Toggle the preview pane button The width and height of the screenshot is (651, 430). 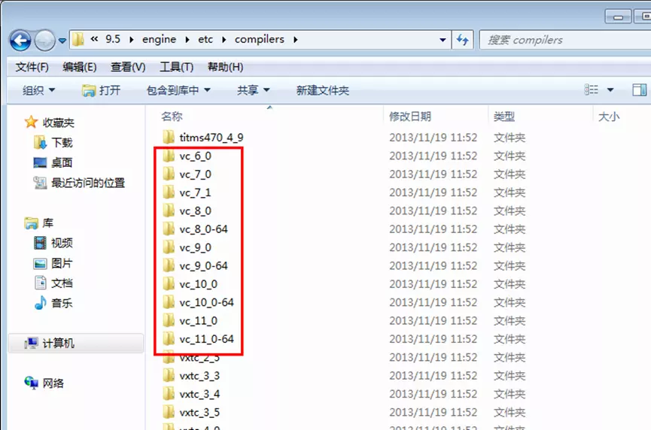click(639, 90)
